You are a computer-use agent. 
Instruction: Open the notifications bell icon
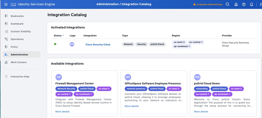click(251, 5)
